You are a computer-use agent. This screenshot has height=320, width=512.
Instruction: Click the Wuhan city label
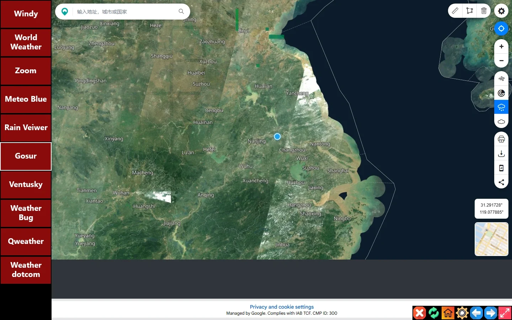pyautogui.click(x=121, y=193)
